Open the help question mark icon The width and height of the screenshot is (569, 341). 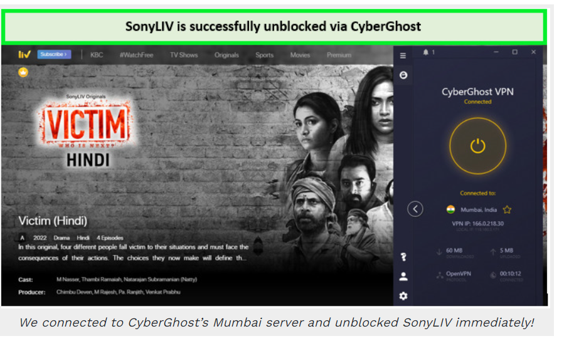coord(403,257)
